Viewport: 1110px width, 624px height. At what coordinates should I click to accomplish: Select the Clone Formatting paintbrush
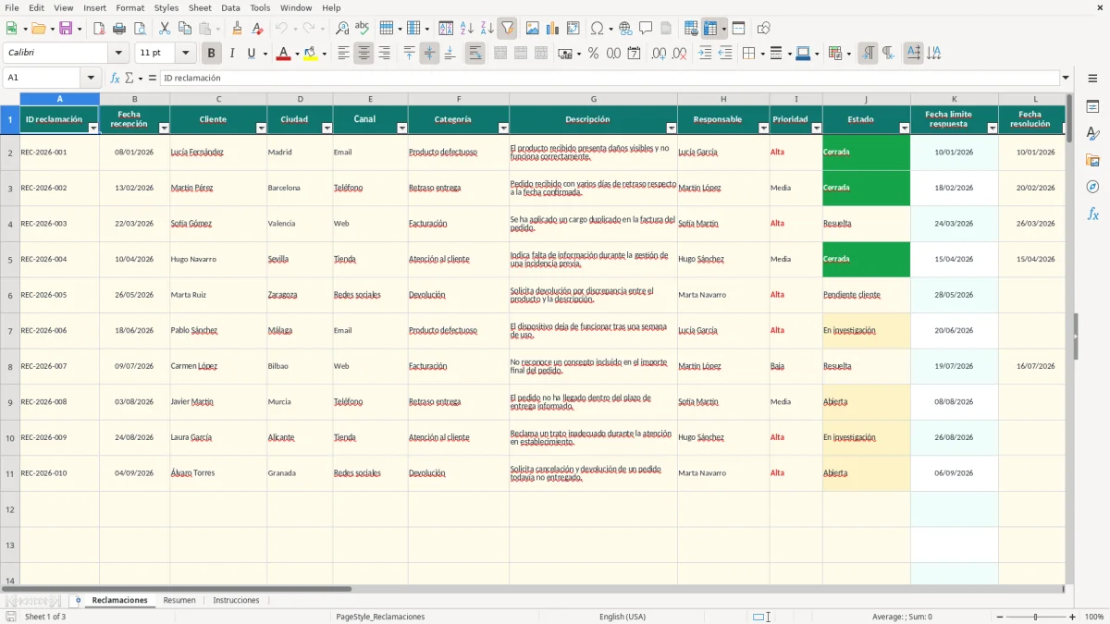coord(238,29)
